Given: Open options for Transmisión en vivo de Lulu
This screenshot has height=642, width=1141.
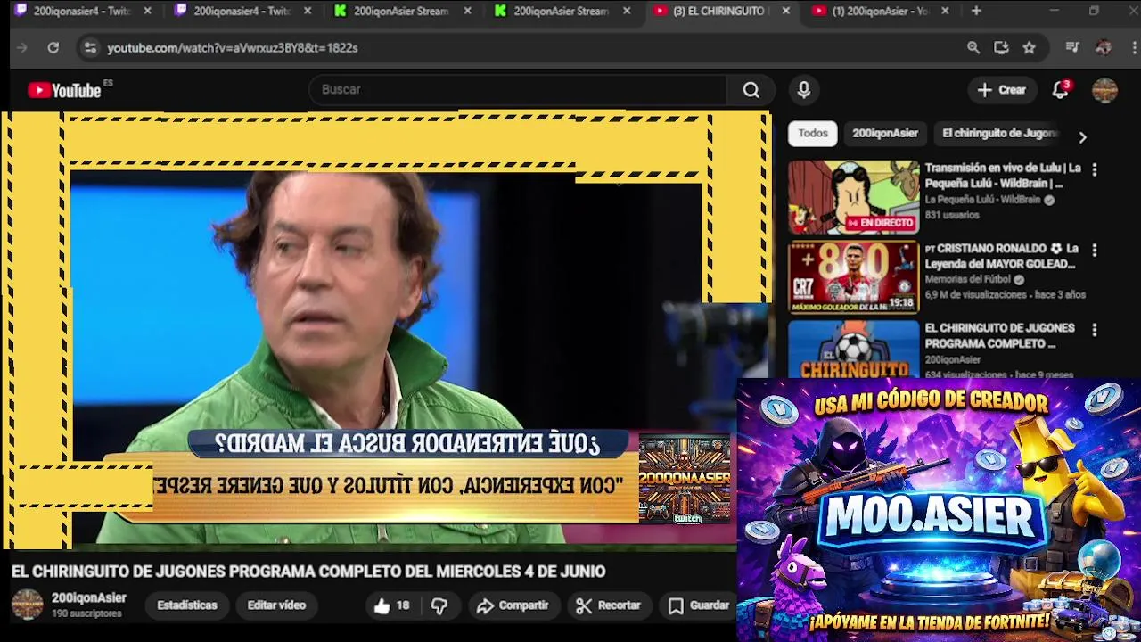Looking at the screenshot, I should 1095,169.
